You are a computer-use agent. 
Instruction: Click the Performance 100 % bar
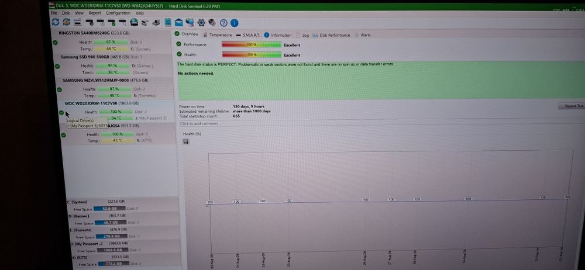[x=252, y=44]
